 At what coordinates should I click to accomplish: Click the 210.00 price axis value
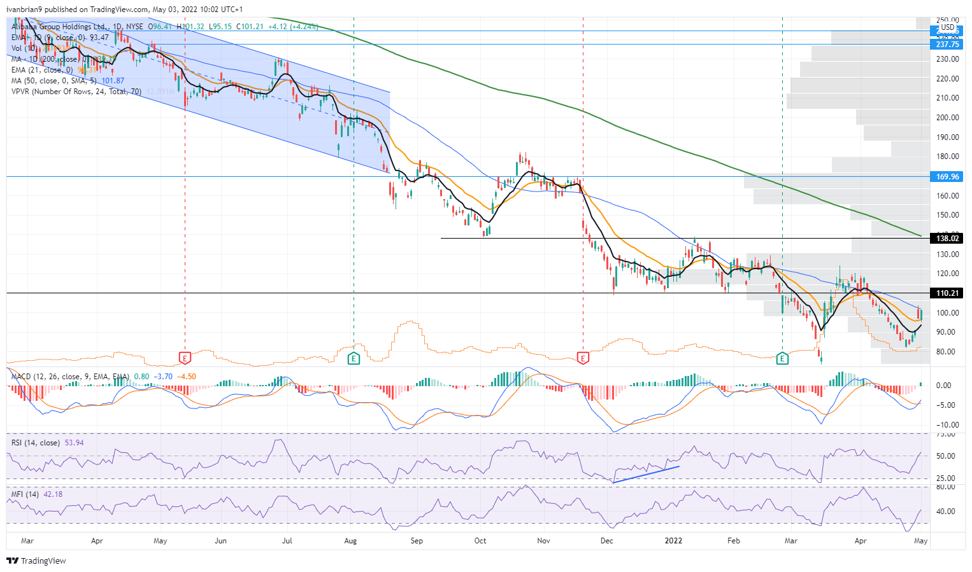pos(947,98)
